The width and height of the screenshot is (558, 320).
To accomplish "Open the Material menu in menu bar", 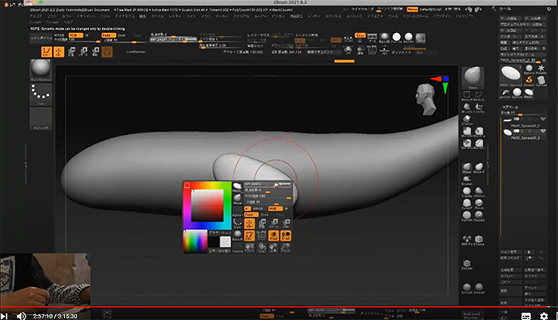I will click(x=242, y=15).
